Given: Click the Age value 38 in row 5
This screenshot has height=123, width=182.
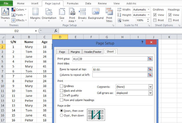Looking at the screenshot, I should point(45,61).
